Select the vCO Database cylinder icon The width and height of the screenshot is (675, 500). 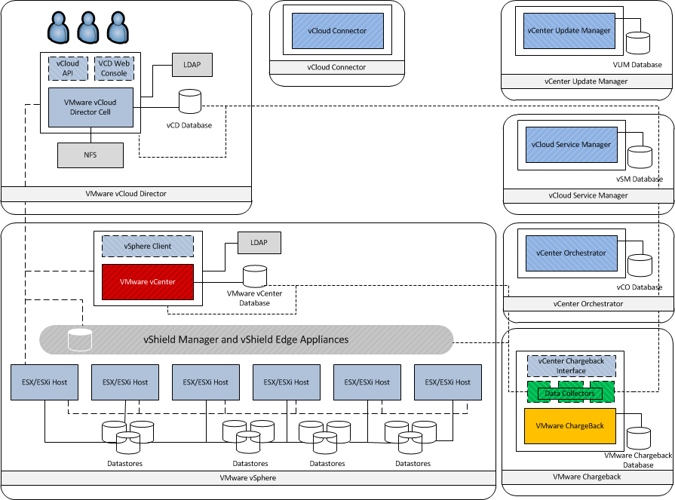(640, 265)
